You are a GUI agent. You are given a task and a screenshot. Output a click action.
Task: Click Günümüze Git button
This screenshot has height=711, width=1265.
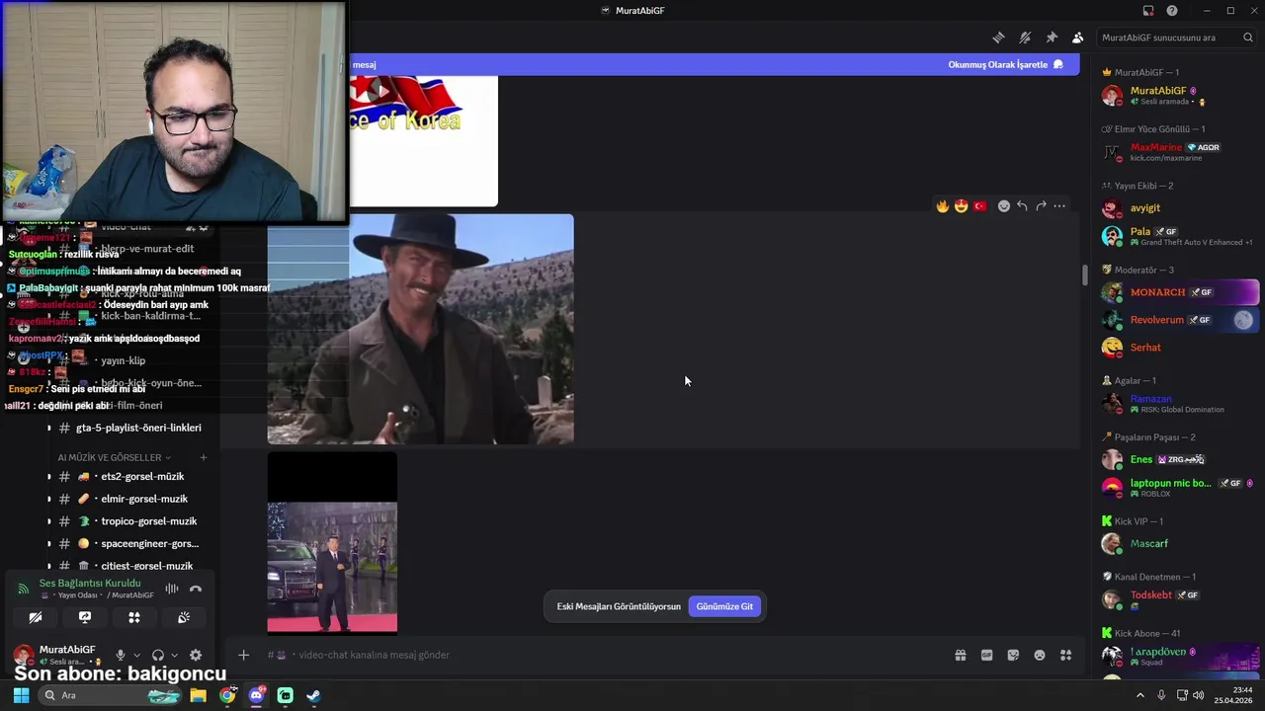pos(724,606)
